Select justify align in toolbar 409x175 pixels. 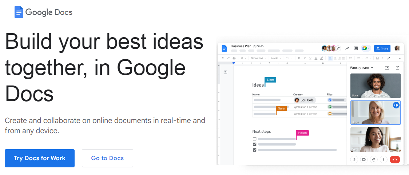pos(343,58)
